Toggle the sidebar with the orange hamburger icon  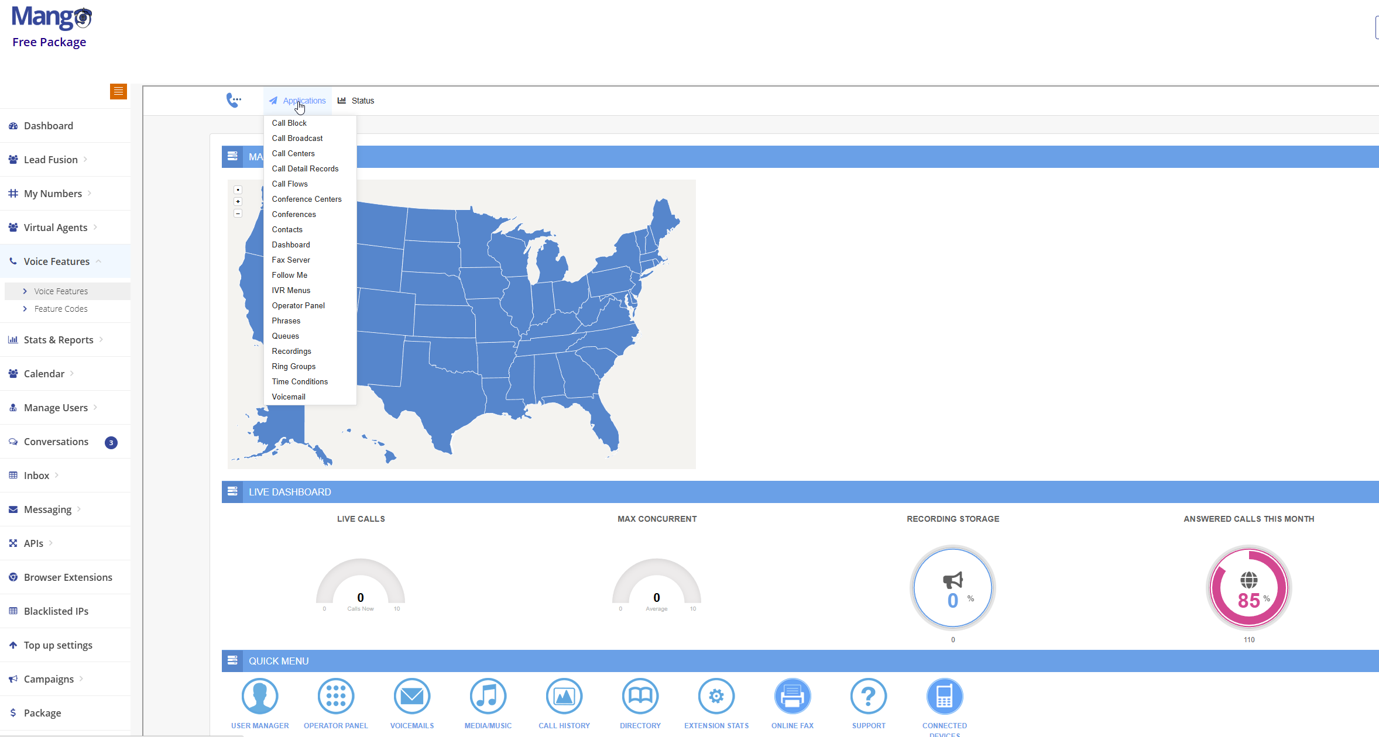[x=118, y=91]
